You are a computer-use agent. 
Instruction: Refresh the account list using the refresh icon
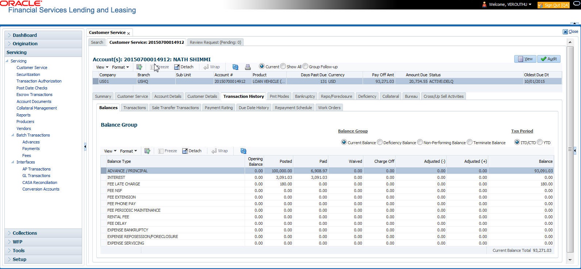(235, 67)
